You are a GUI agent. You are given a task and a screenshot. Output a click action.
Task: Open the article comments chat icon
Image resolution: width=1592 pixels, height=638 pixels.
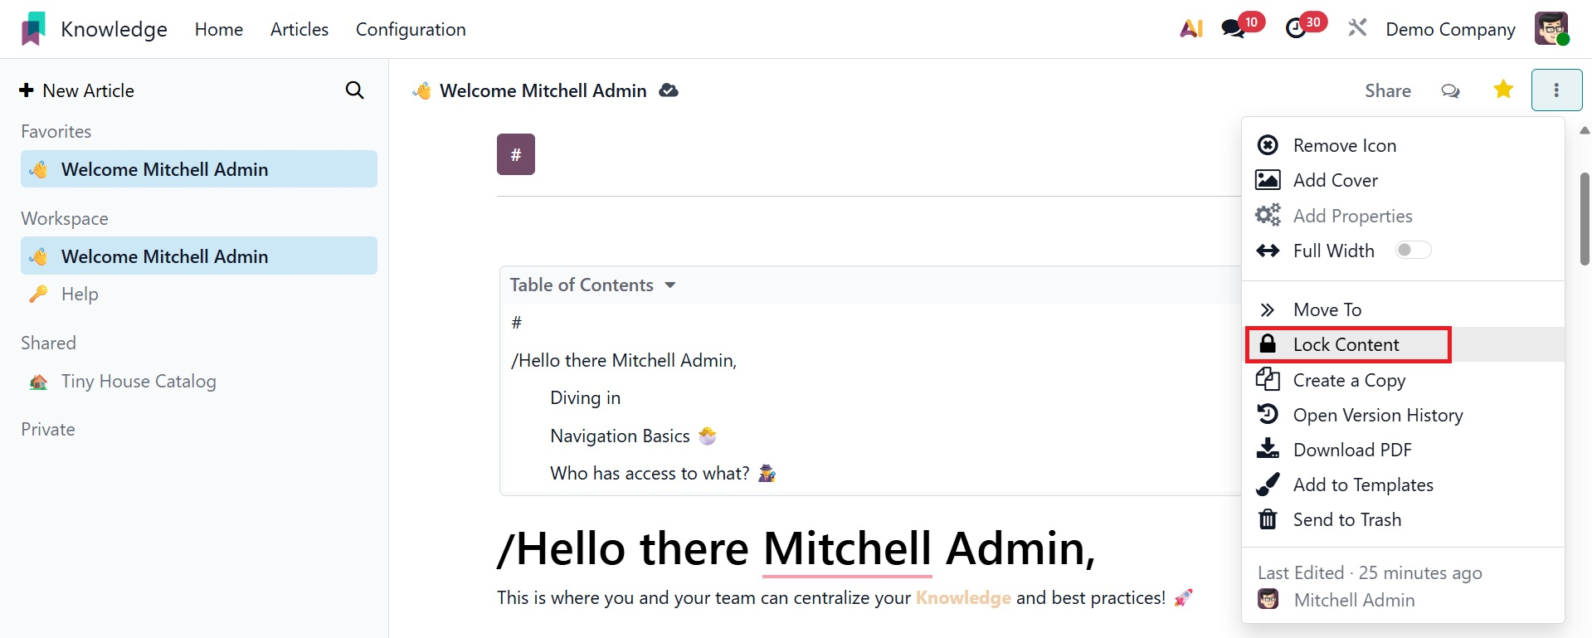(x=1450, y=90)
